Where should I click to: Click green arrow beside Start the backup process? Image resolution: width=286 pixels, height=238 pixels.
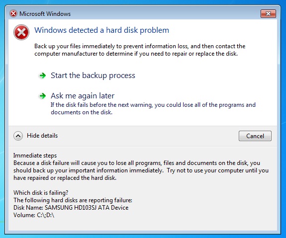[x=43, y=76]
